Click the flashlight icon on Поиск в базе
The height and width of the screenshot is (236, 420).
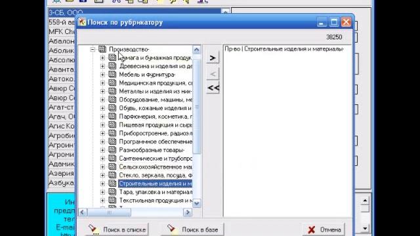(x=171, y=229)
